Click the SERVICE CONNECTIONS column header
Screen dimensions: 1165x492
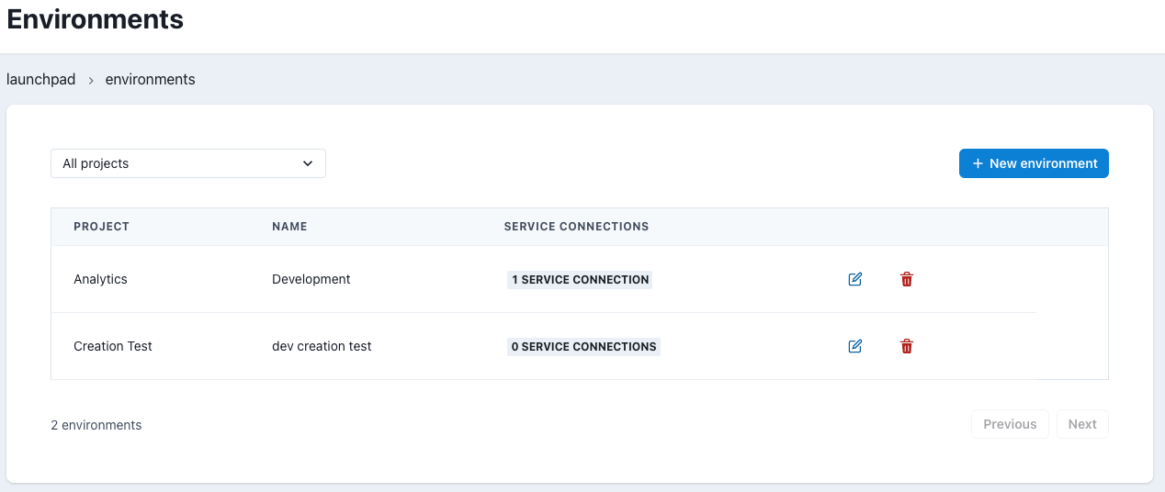(577, 227)
